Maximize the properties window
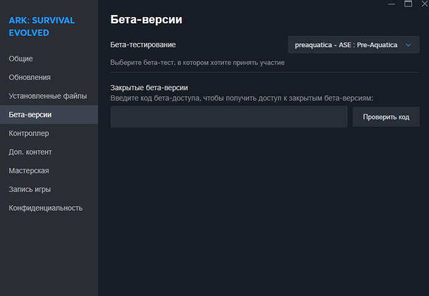The width and height of the screenshot is (429, 296). [x=408, y=4]
